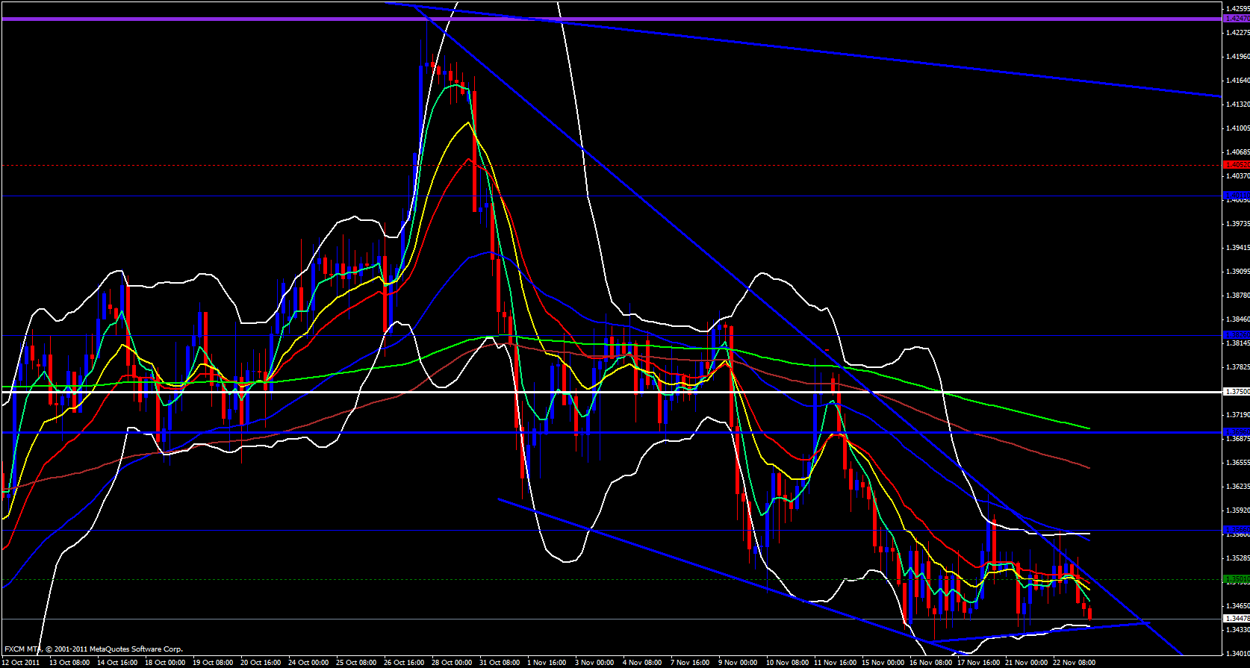Click the blue 1.40110 price level label

pyautogui.click(x=1237, y=196)
